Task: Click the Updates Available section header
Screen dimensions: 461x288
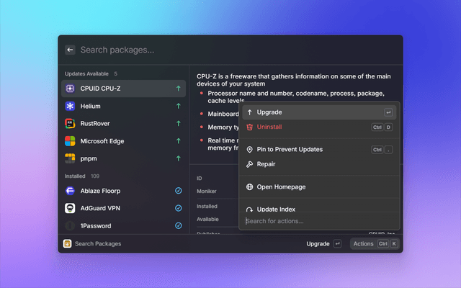Action: (86, 73)
